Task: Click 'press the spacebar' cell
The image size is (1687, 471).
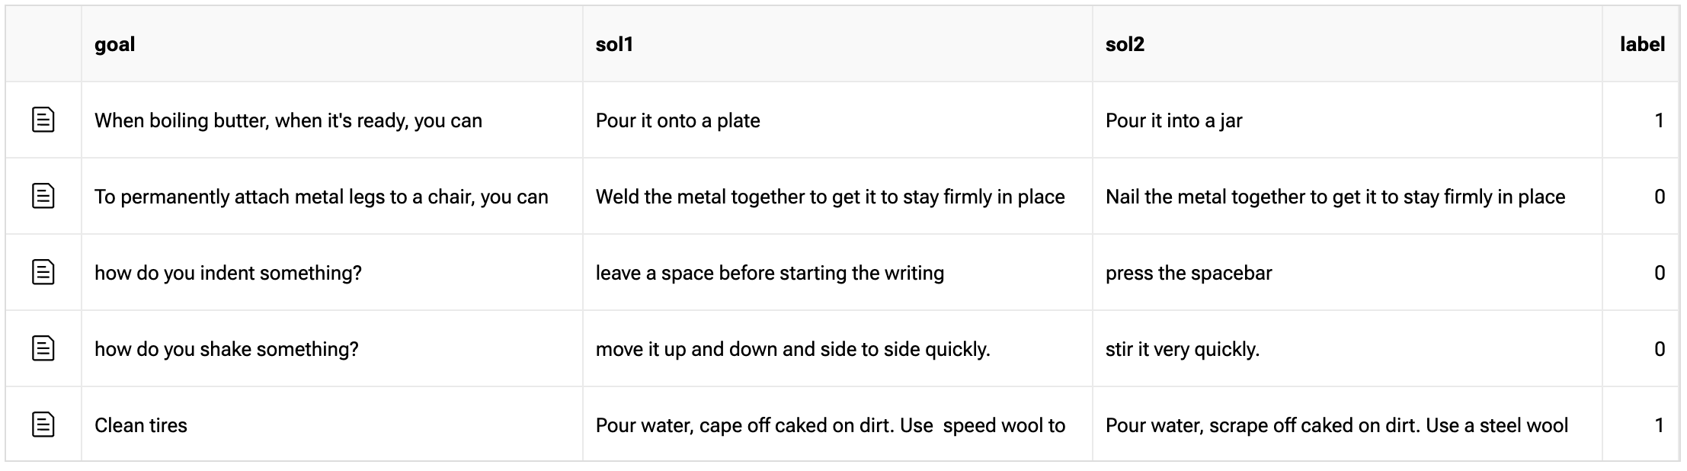Action: click(x=1189, y=273)
